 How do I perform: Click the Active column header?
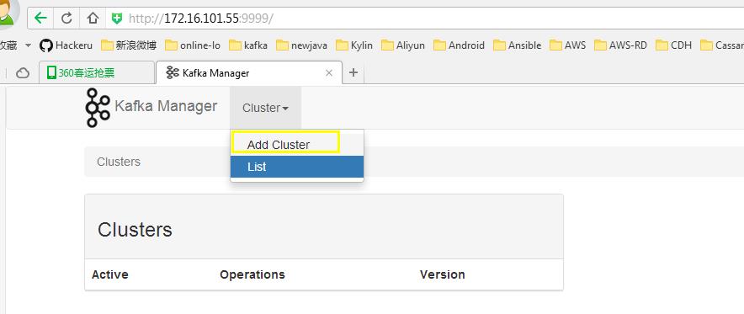110,274
